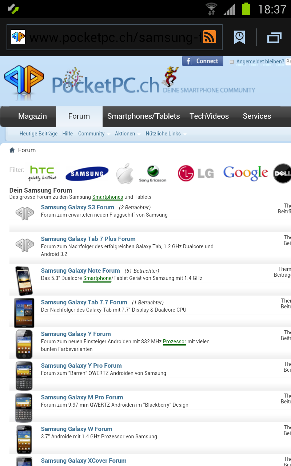Open Samsung Galaxy Tab 7 Plus Forum link

point(88,239)
